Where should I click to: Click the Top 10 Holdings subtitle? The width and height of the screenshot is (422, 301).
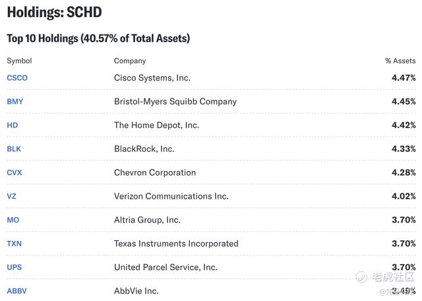click(x=98, y=38)
